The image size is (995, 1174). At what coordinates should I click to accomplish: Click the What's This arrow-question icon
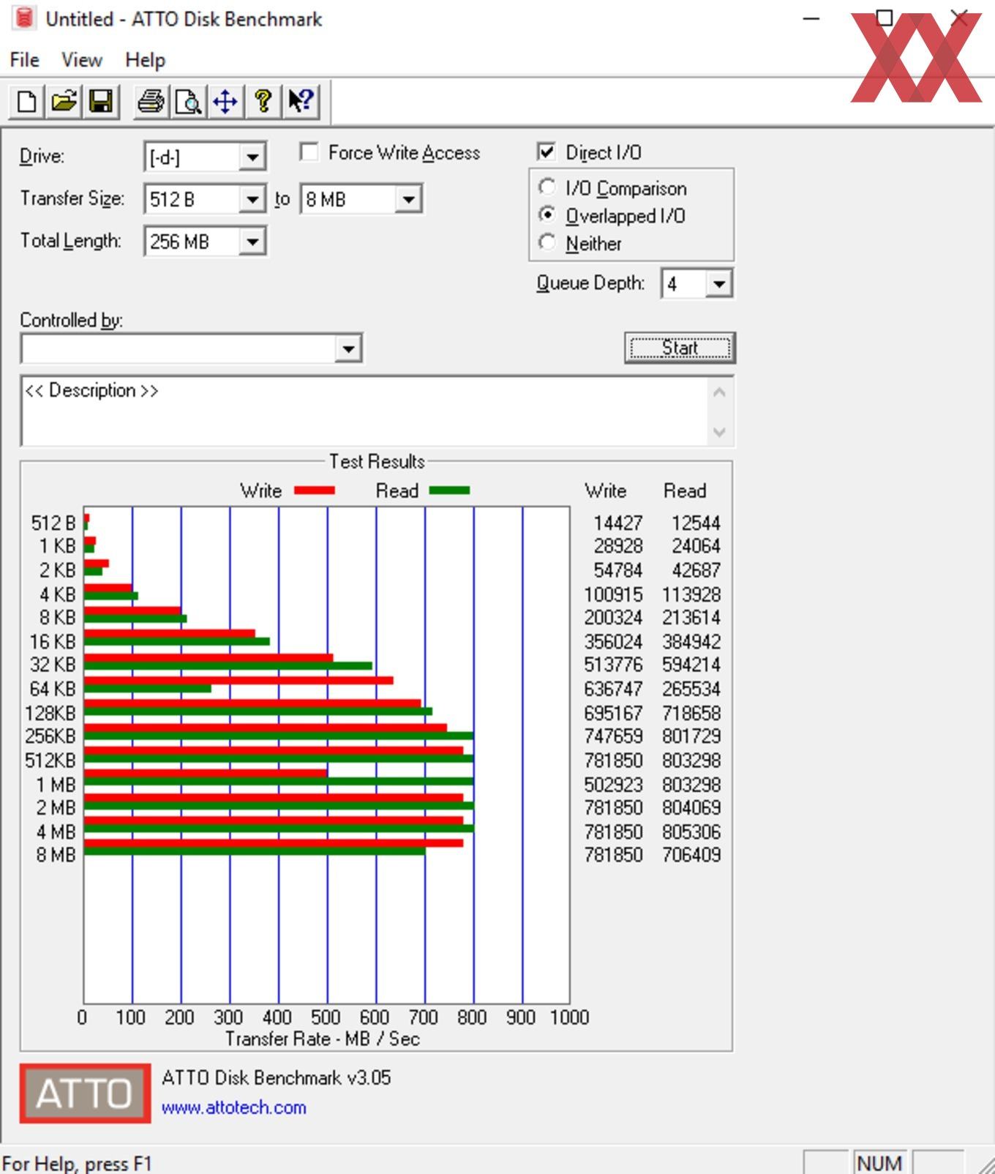point(301,101)
